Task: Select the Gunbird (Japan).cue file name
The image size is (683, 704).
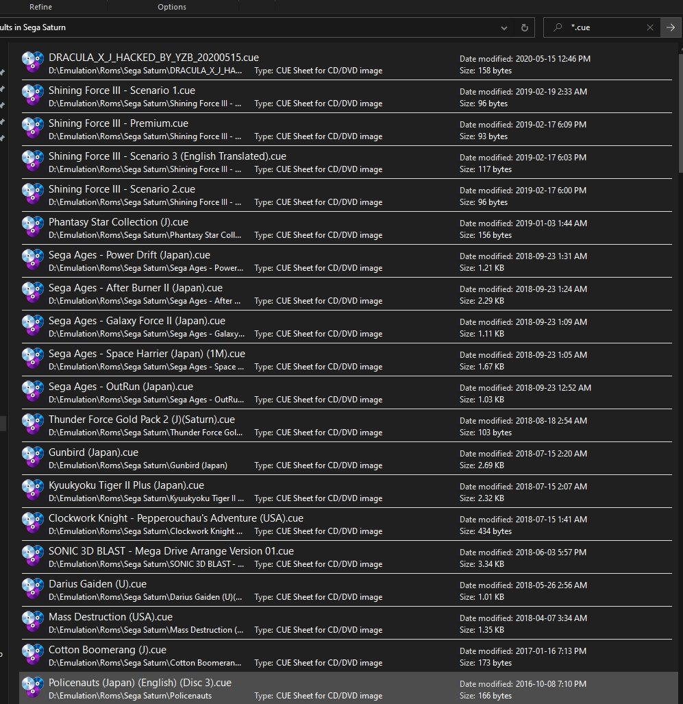Action: coord(93,452)
